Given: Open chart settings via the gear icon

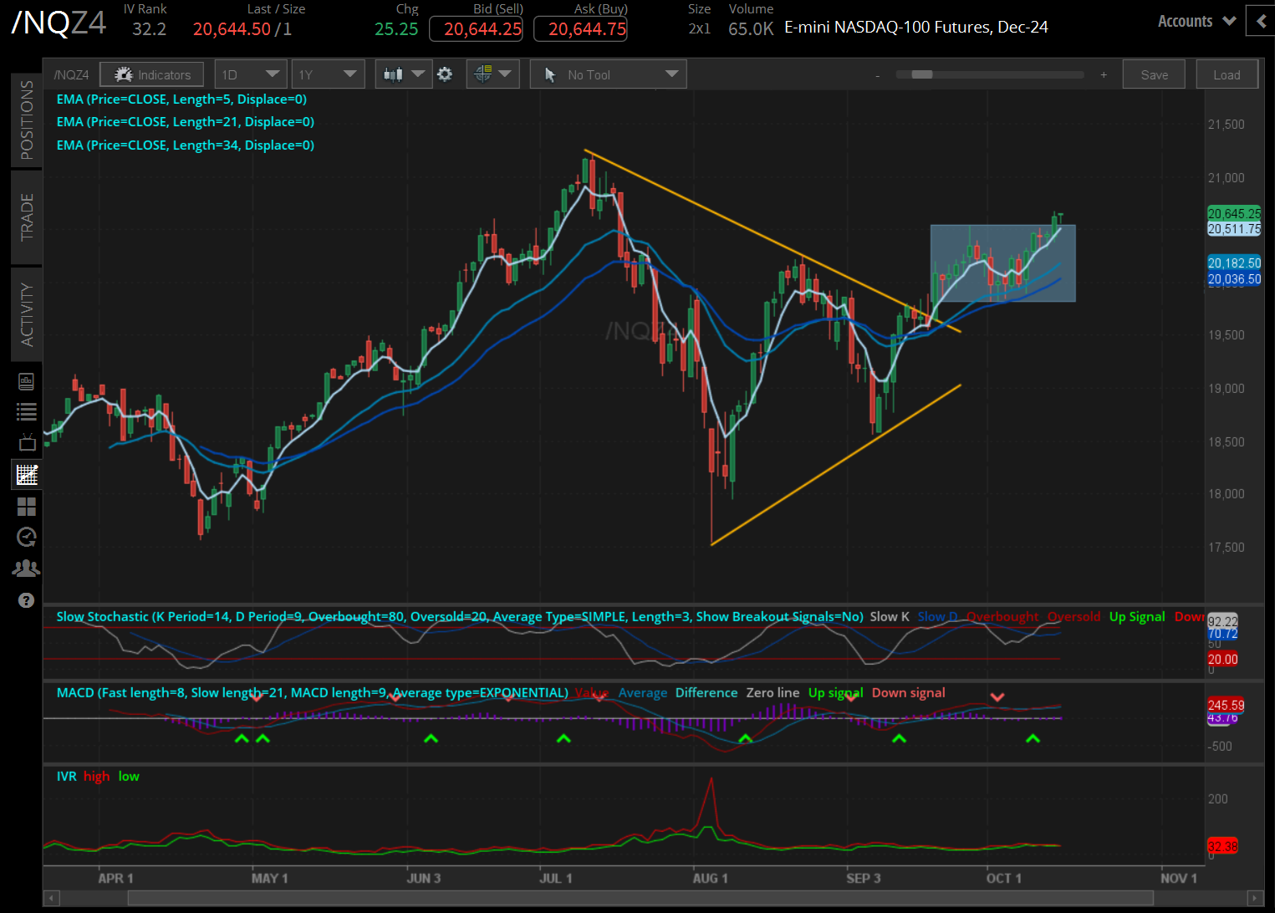Looking at the screenshot, I should [445, 74].
